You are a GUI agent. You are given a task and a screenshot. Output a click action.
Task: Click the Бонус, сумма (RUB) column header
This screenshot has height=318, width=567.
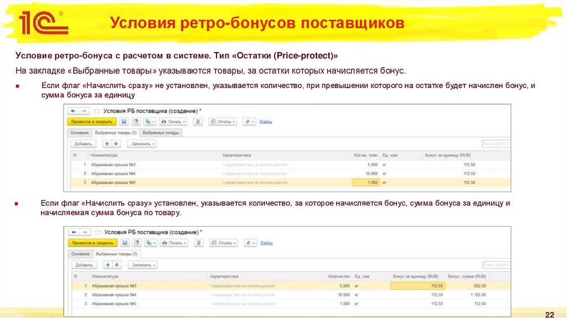467,276
